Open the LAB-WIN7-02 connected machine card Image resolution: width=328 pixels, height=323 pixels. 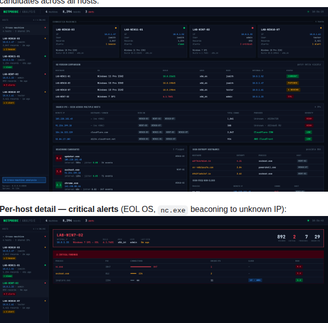click(x=223, y=41)
